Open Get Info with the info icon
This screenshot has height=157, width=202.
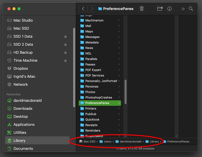(169, 9)
